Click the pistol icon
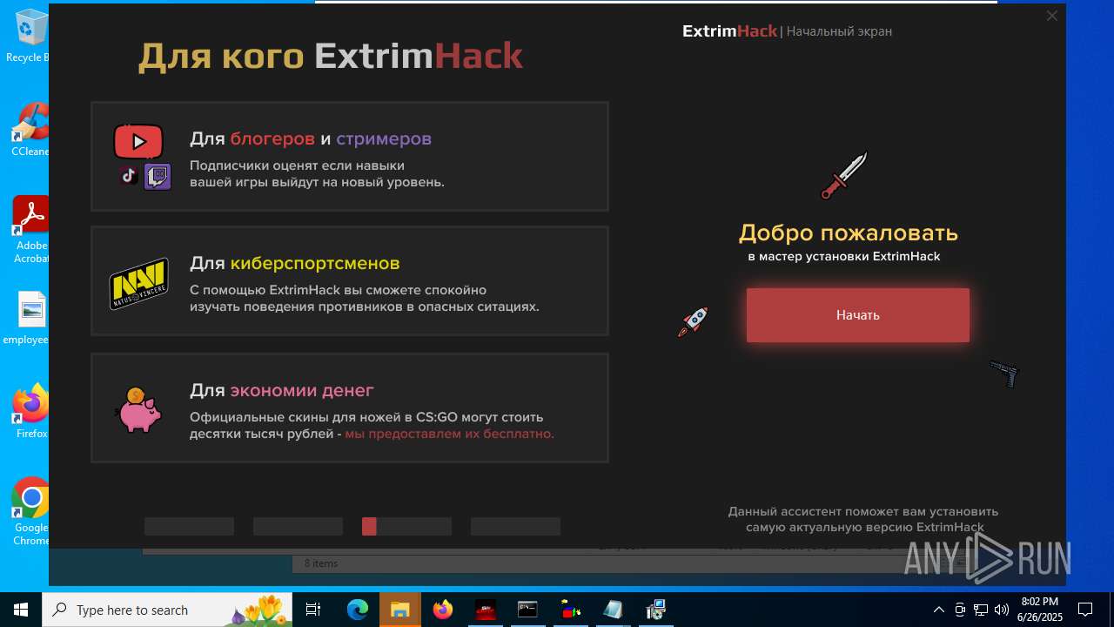 pyautogui.click(x=1004, y=373)
